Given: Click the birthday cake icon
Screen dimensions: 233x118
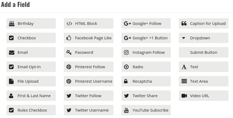Looking at the screenshot, I should coord(12,24).
